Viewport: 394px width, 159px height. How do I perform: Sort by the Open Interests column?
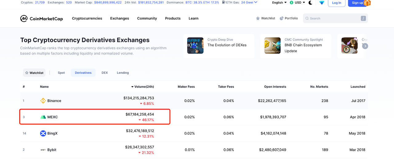275,87
